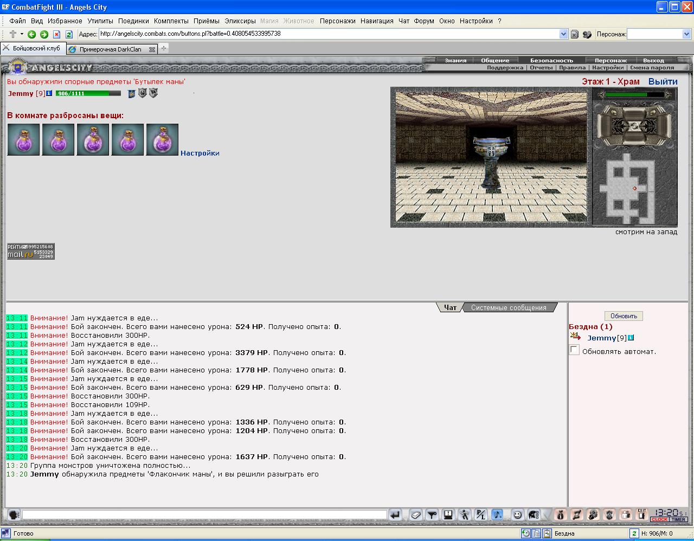Pick up the rightmost mana bottle
This screenshot has width=694, height=541.
point(162,139)
